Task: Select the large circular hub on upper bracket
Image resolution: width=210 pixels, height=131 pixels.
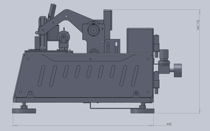Action: (93, 30)
